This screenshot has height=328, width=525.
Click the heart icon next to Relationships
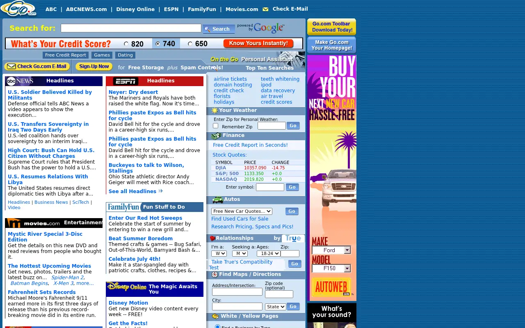click(212, 238)
